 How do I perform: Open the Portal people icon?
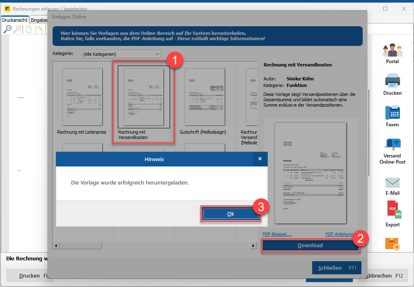click(392, 50)
